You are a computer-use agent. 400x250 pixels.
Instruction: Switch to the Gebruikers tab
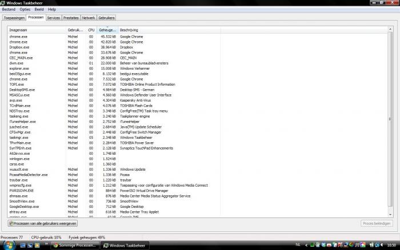(x=106, y=18)
